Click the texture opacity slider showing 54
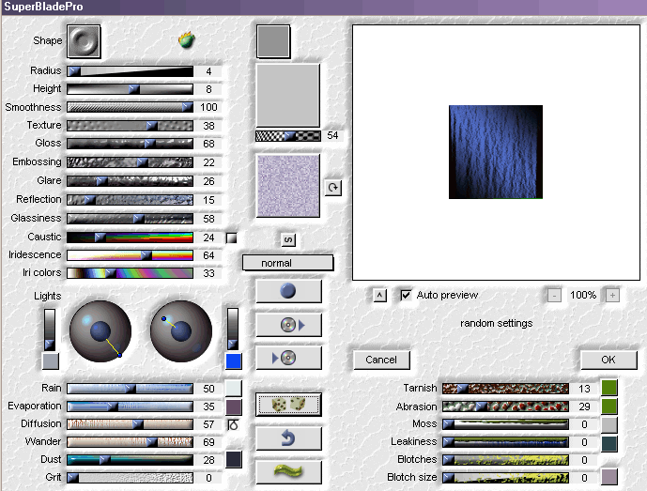Image resolution: width=647 pixels, height=491 pixels. point(288,136)
